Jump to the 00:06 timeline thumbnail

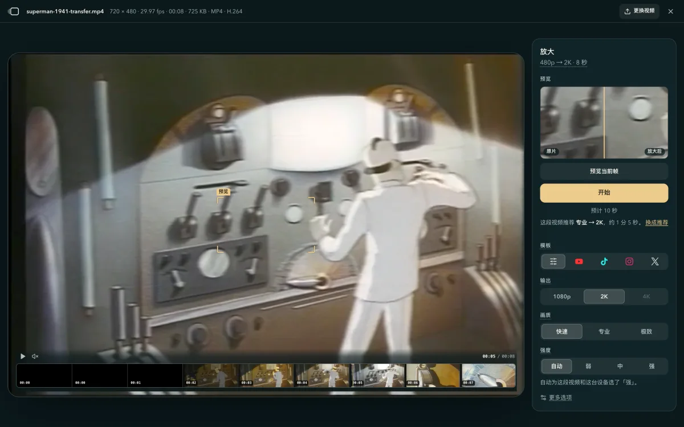pyautogui.click(x=433, y=376)
